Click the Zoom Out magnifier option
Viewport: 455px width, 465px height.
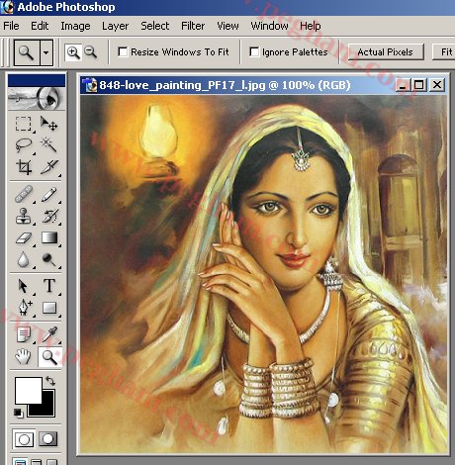90,51
